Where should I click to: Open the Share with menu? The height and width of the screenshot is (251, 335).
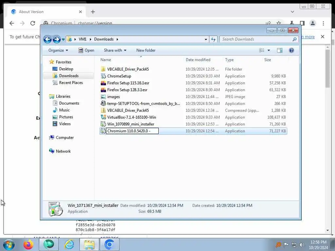[x=115, y=50]
